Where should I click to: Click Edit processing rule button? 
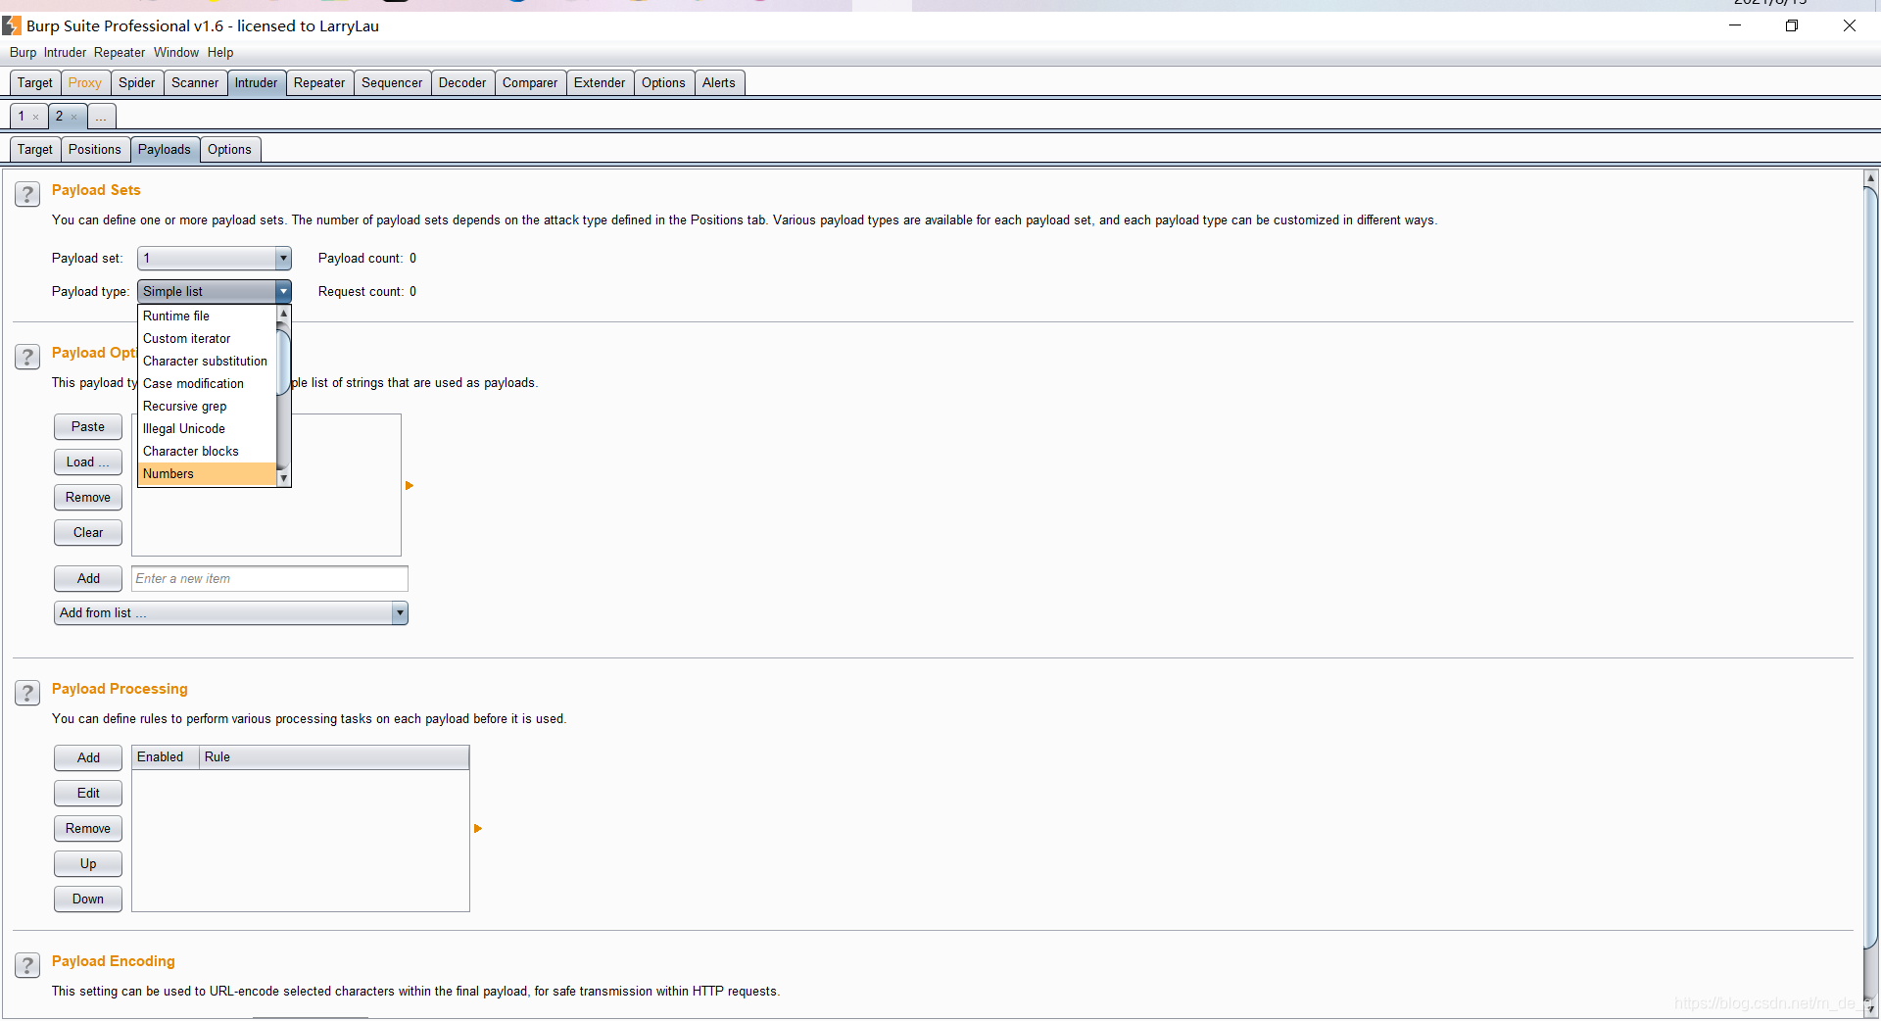pos(88,794)
